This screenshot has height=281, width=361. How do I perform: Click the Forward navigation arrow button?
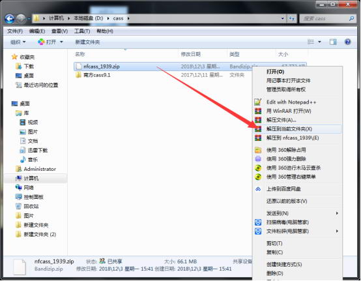pyautogui.click(x=21, y=19)
